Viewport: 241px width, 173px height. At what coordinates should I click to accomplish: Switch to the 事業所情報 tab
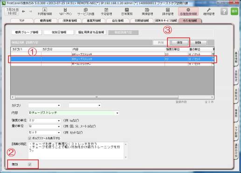coord(94,21)
